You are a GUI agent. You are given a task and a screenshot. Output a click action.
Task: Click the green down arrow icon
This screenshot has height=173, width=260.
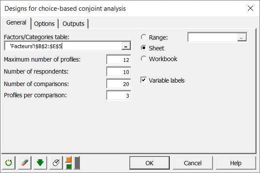coord(40,163)
